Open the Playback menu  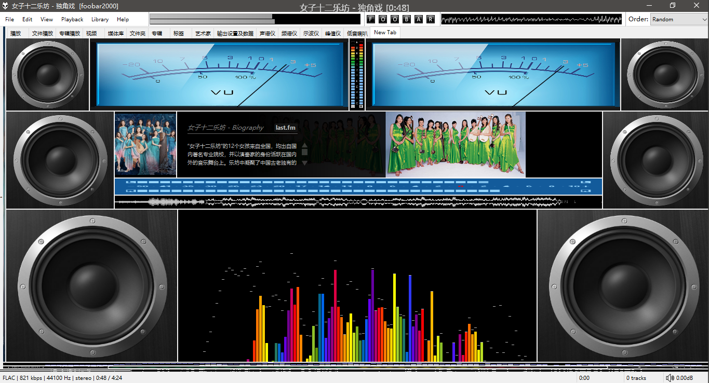pos(72,19)
